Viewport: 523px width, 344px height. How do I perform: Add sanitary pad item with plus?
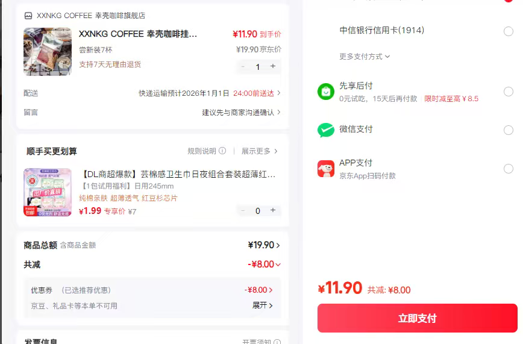coord(273,210)
